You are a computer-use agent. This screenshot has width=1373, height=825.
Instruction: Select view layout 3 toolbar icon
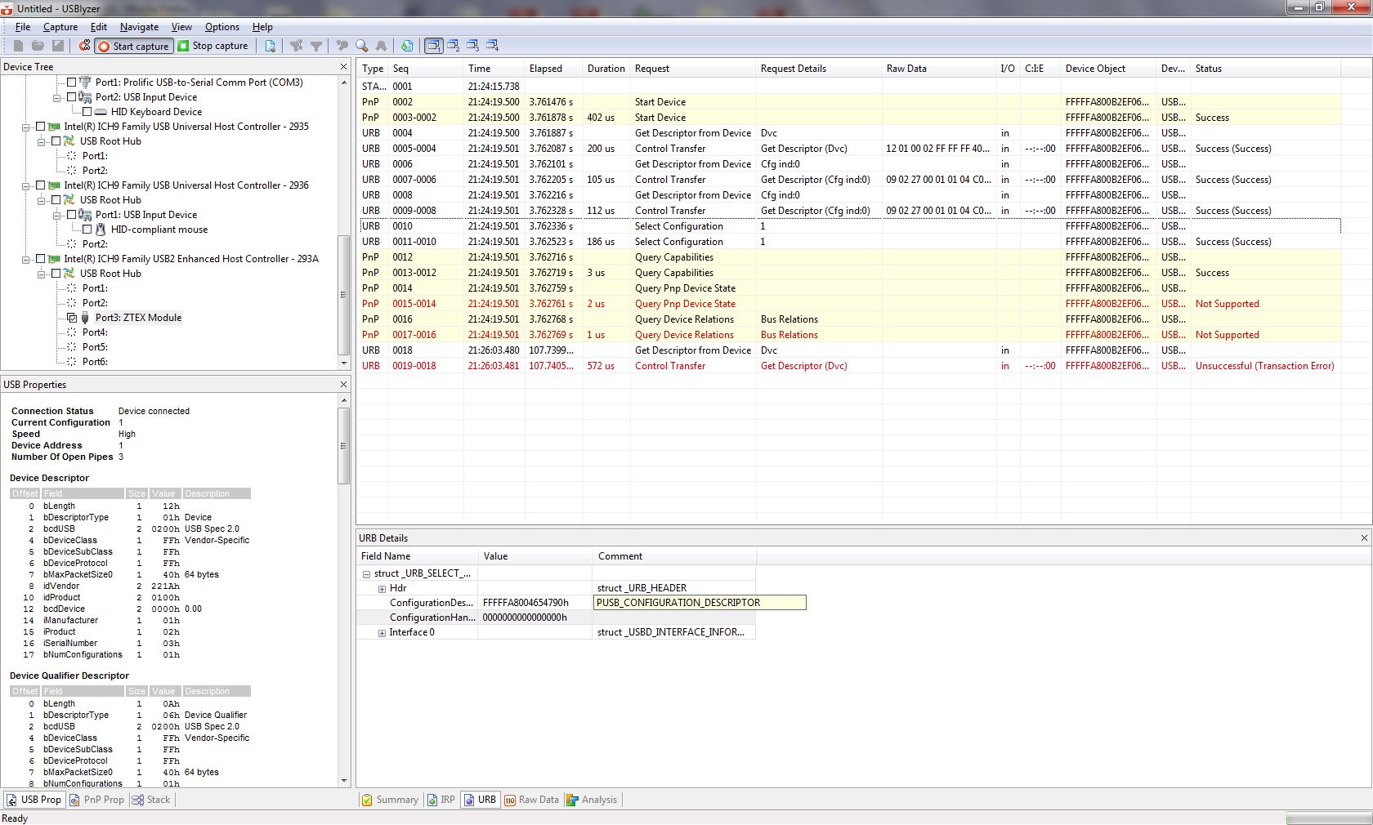click(x=472, y=46)
